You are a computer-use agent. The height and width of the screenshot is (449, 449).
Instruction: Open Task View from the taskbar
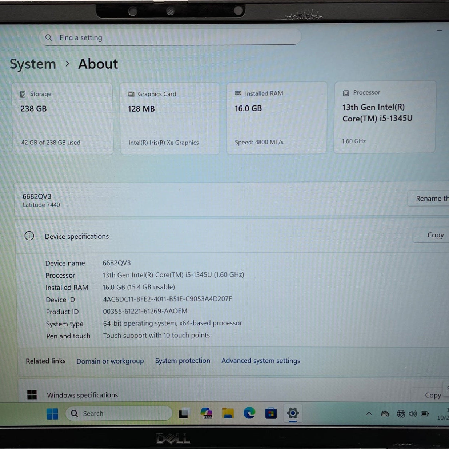(184, 414)
